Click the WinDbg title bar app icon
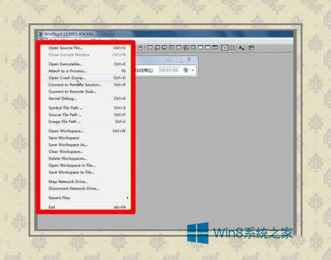331x260 pixels. click(40, 34)
